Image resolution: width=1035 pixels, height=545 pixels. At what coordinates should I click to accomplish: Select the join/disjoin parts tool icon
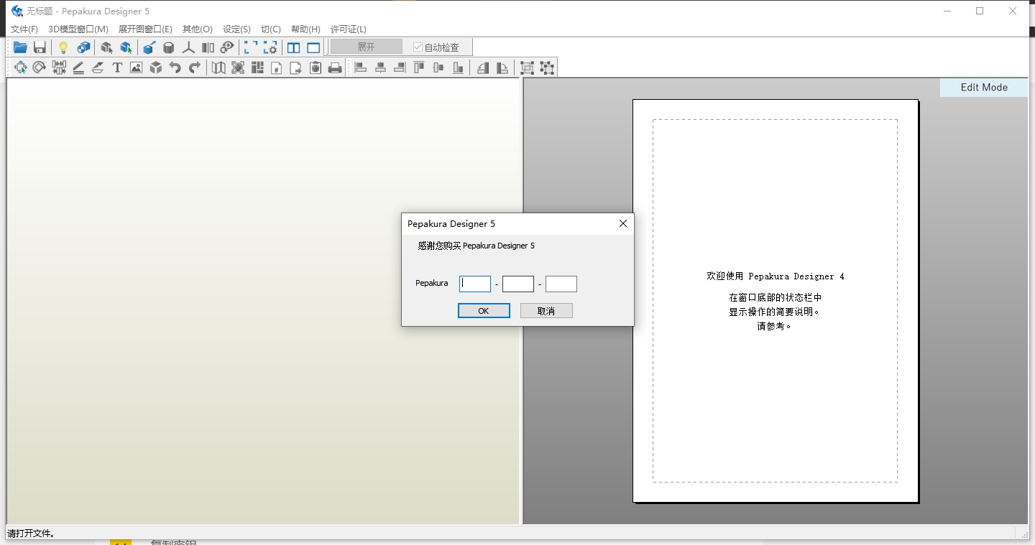point(59,67)
